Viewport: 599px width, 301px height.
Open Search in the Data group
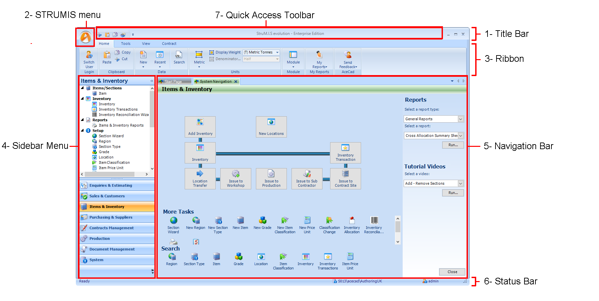tap(179, 57)
